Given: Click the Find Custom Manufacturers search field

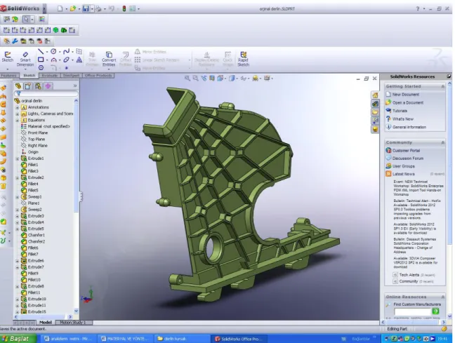Looking at the screenshot, I should (x=412, y=311).
